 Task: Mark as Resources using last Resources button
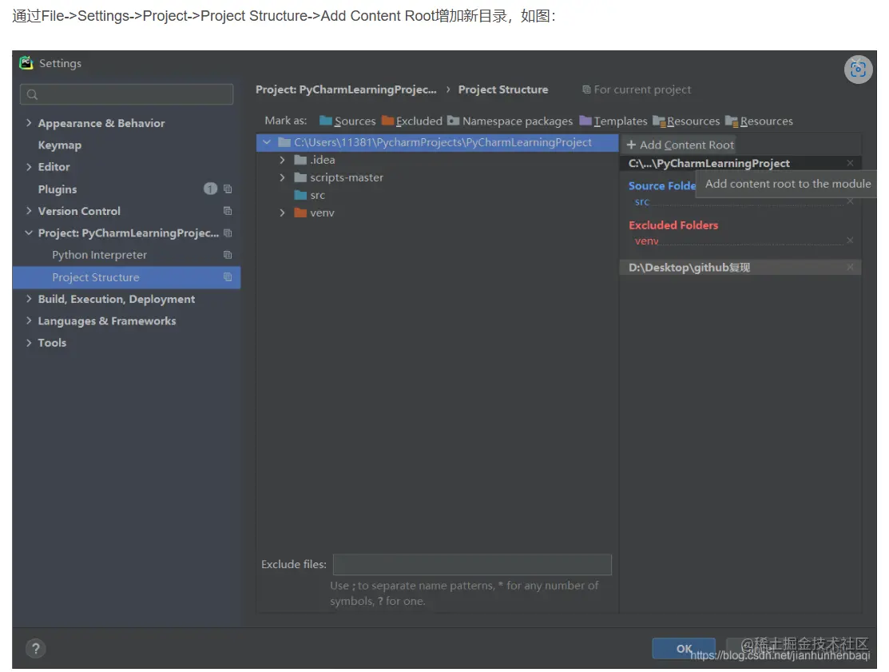click(759, 121)
